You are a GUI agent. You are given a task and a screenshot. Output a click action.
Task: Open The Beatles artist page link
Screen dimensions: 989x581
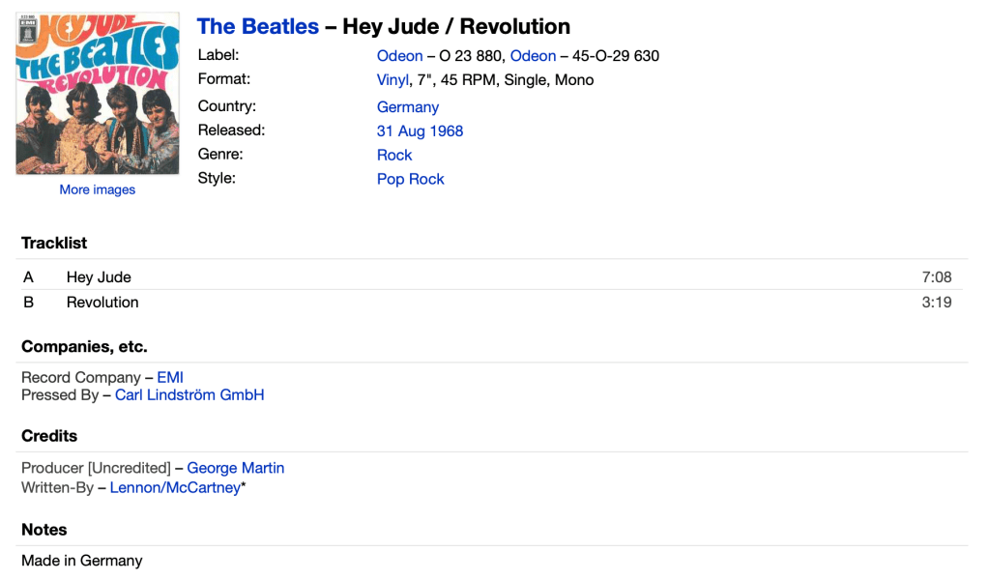click(258, 27)
